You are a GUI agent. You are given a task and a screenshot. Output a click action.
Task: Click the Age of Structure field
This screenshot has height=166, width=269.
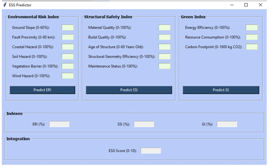coord(164,47)
